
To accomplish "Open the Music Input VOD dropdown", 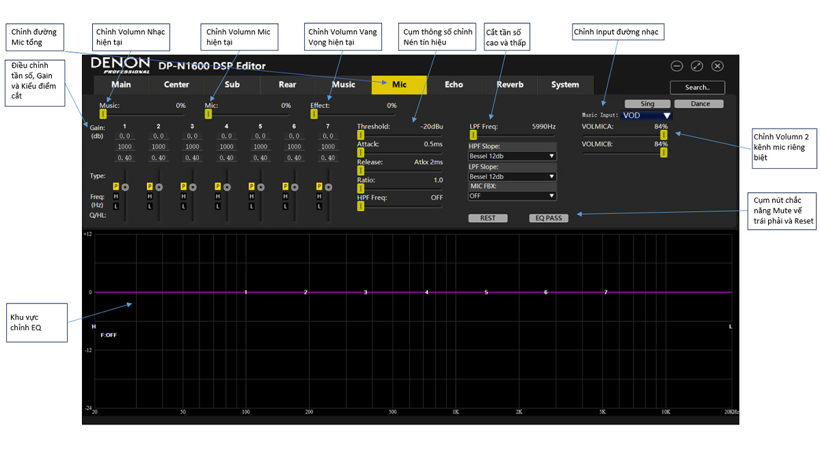I will point(646,116).
